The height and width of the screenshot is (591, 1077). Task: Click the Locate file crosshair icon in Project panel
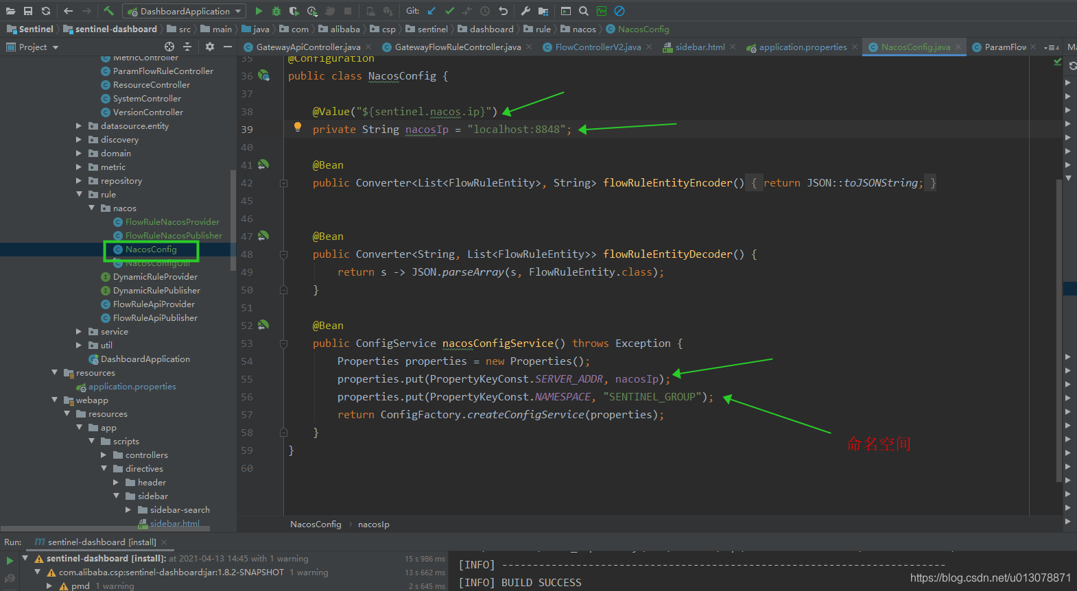click(169, 47)
